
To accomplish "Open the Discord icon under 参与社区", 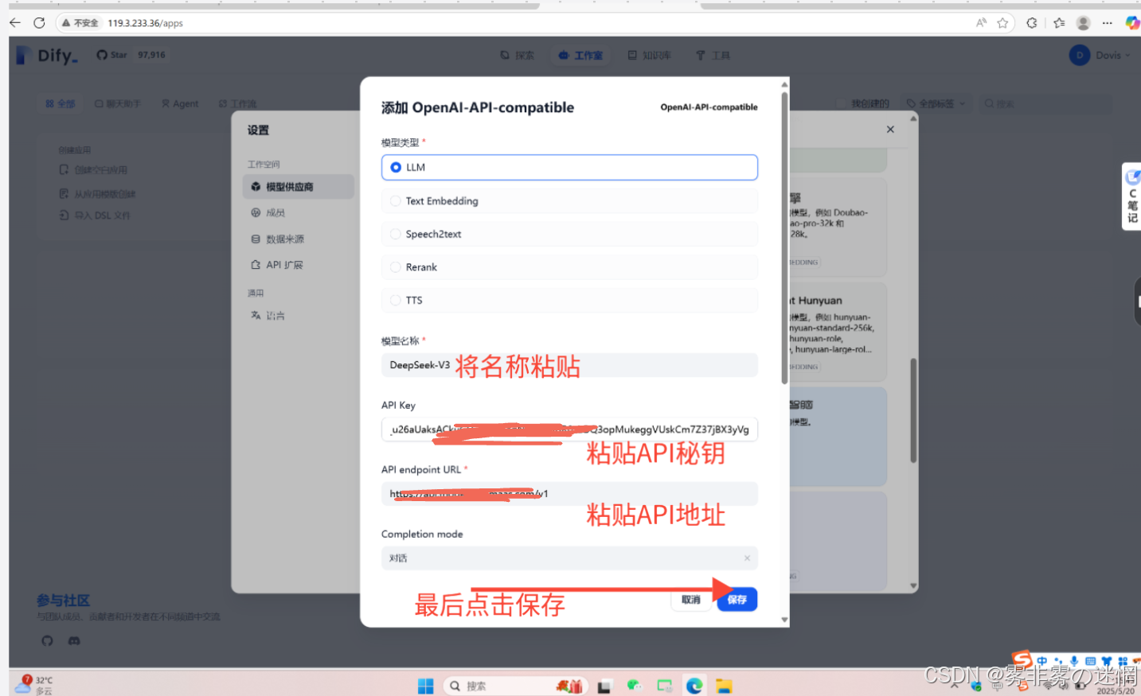I will point(74,640).
